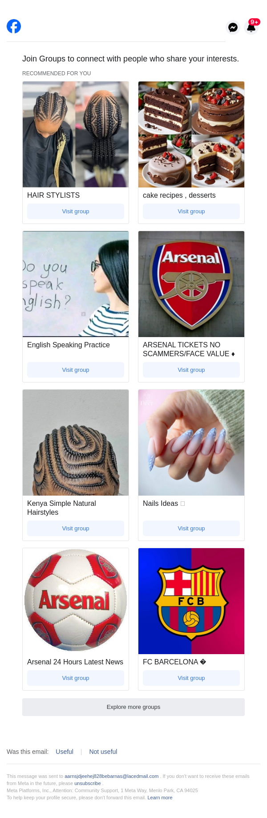
Task: Open the chocolate cakes thumbnail
Action: tap(191, 134)
